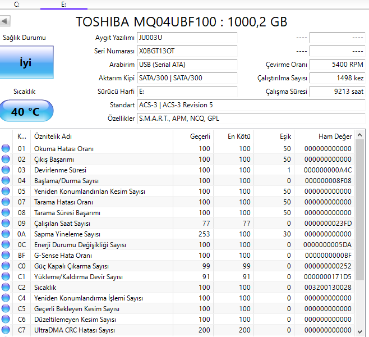369x337 pixels.
Task: Click status orb for Tarama Hatası Oranı
Action: (6, 202)
